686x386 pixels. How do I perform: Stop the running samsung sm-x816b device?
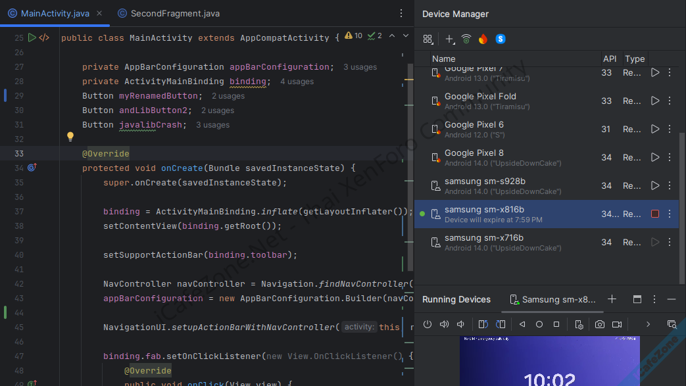point(654,214)
